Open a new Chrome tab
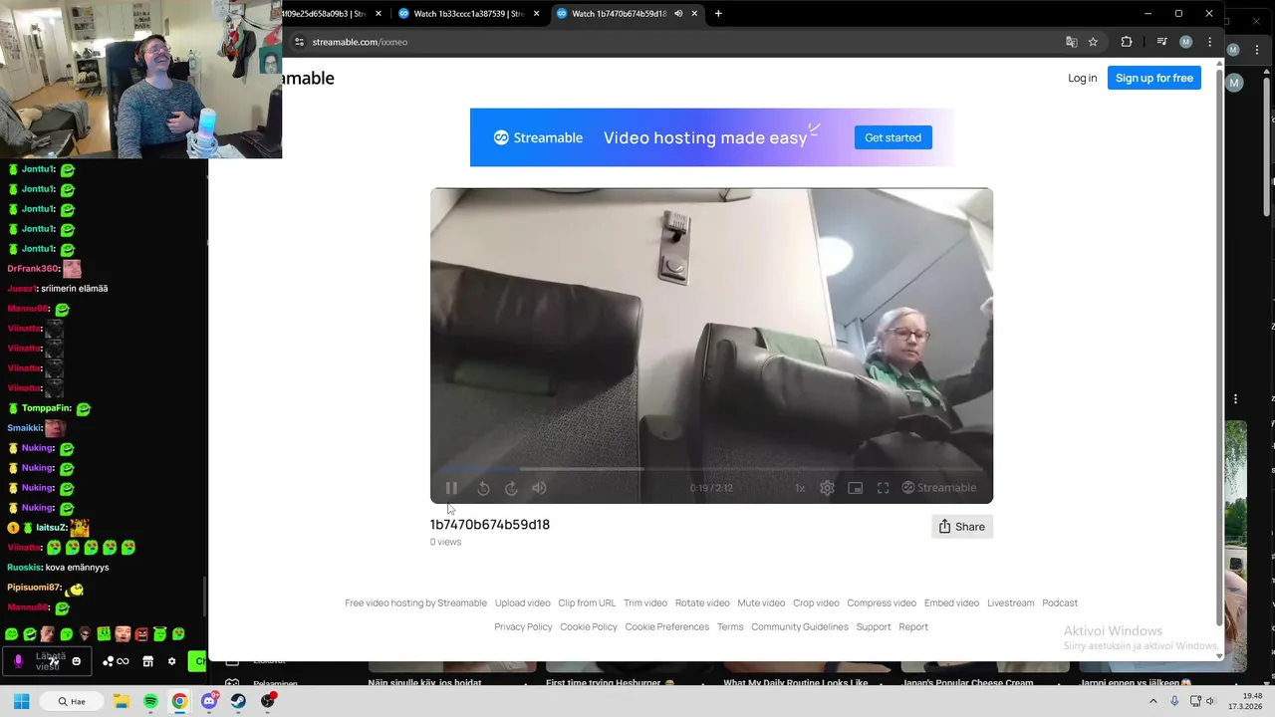Image resolution: width=1275 pixels, height=717 pixels. point(718,14)
